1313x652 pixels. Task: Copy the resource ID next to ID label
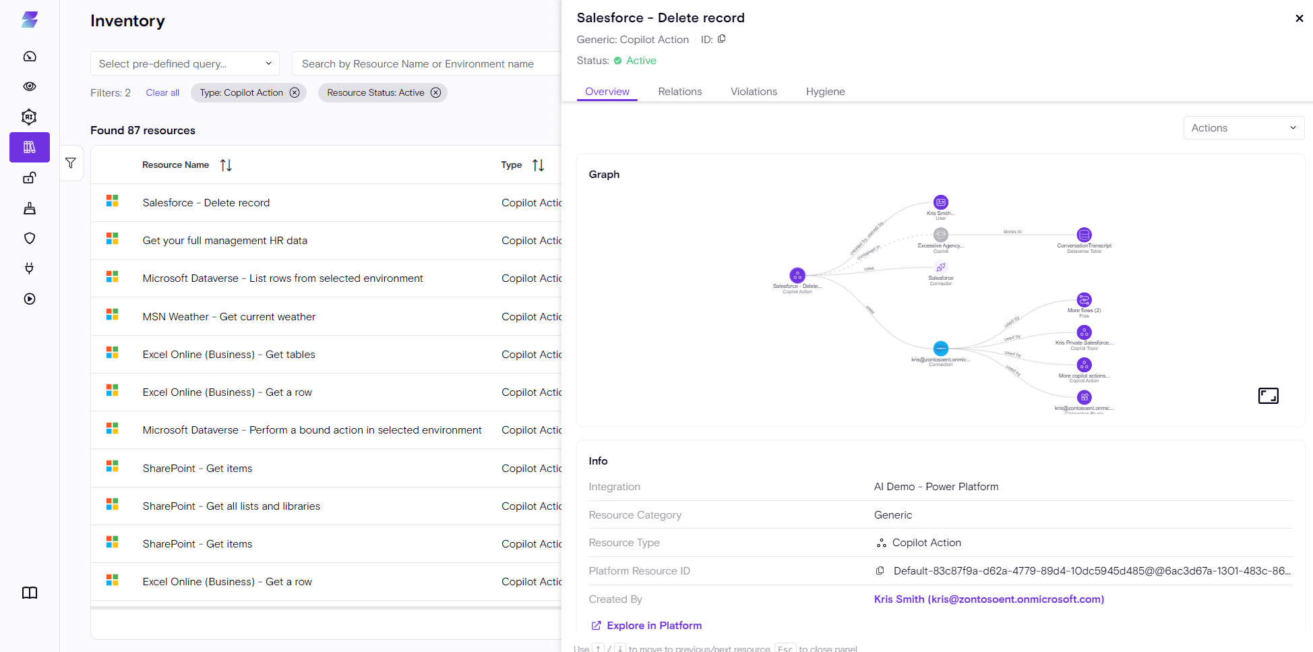(722, 39)
